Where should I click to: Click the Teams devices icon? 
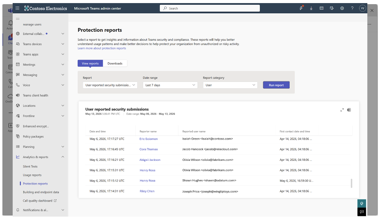click(x=18, y=44)
